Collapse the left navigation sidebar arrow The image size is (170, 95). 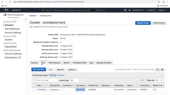[26, 20]
